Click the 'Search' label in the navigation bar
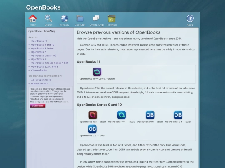Viewport: 225px width, 168px height. pyautogui.click(x=48, y=25)
